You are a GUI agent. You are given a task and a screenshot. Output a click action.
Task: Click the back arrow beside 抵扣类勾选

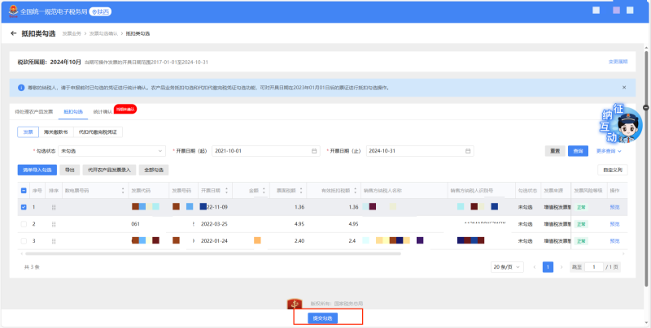pos(13,33)
